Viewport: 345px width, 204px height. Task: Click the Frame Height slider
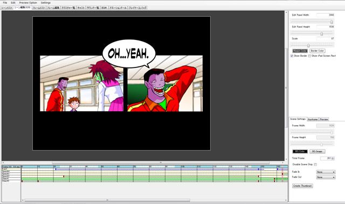tap(313, 144)
